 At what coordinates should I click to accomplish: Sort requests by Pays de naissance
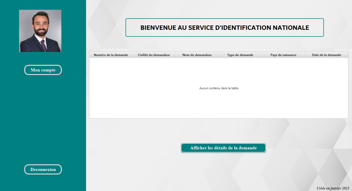tap(283, 55)
